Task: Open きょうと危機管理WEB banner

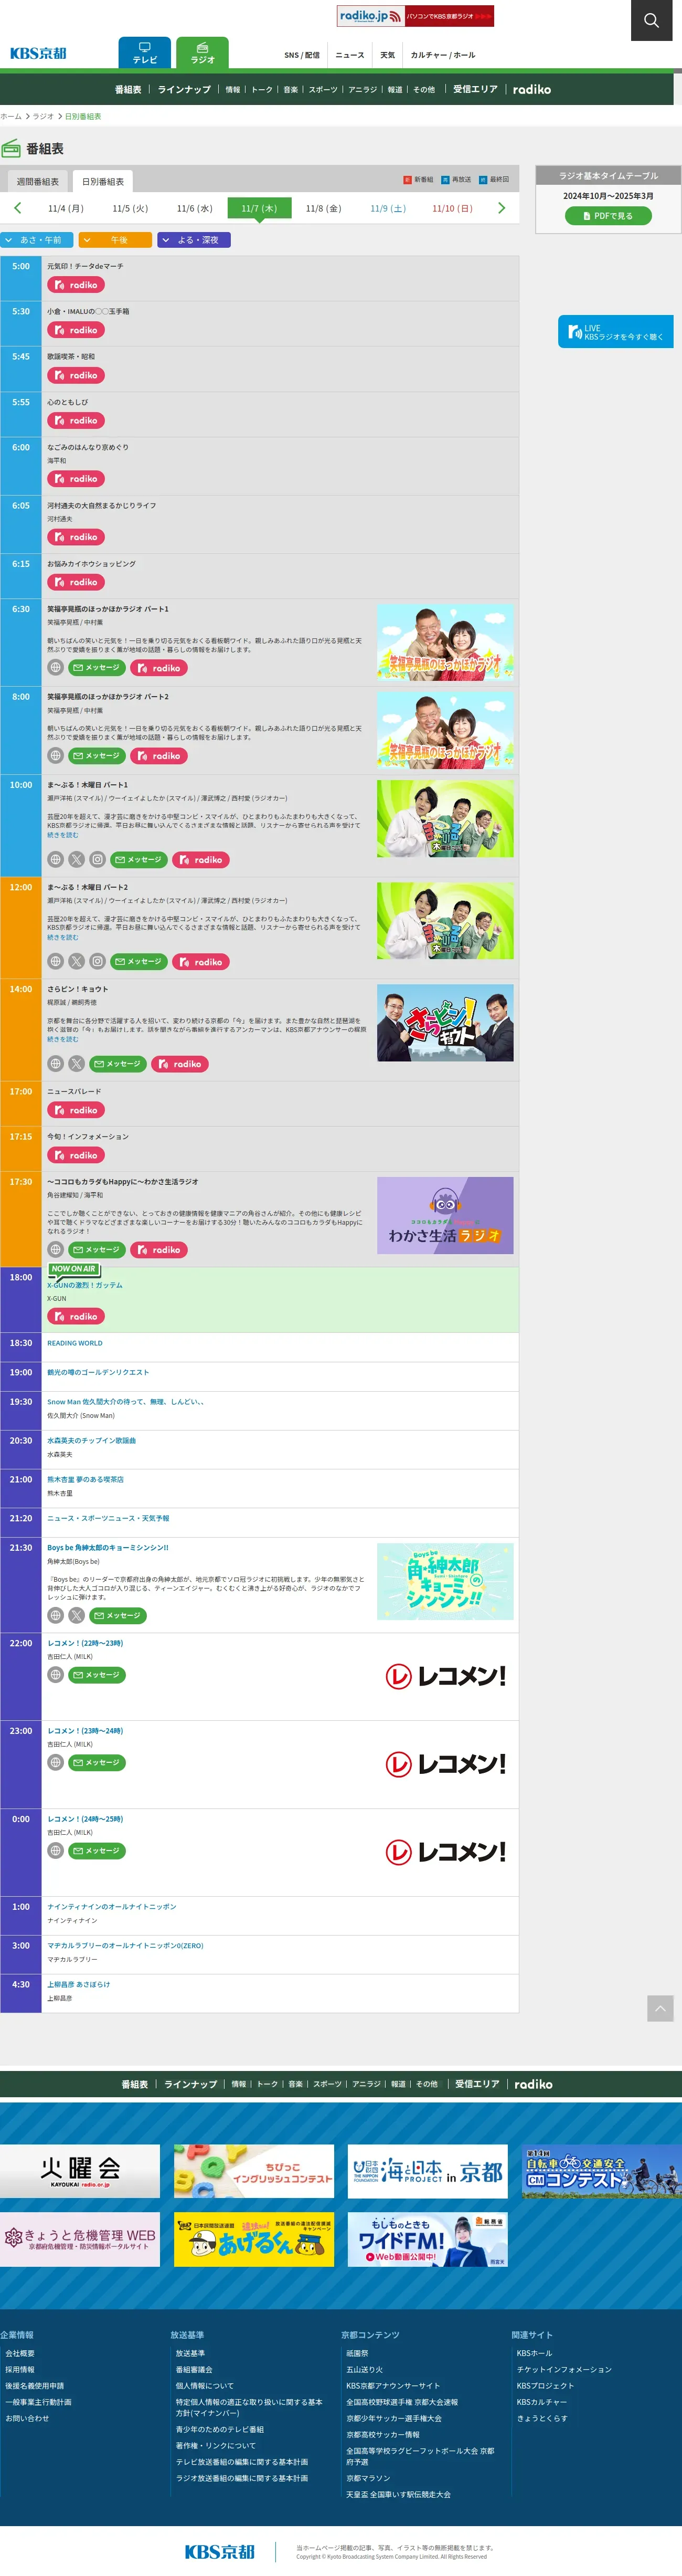Action: pyautogui.click(x=80, y=2240)
